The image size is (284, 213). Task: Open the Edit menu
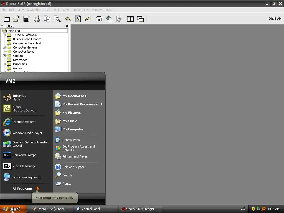(12, 10)
